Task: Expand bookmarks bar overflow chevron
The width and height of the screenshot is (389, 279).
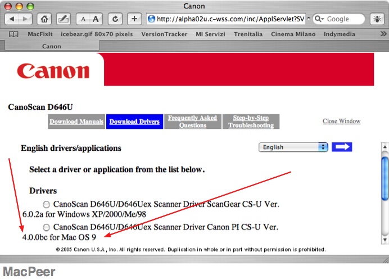Action: [383, 34]
